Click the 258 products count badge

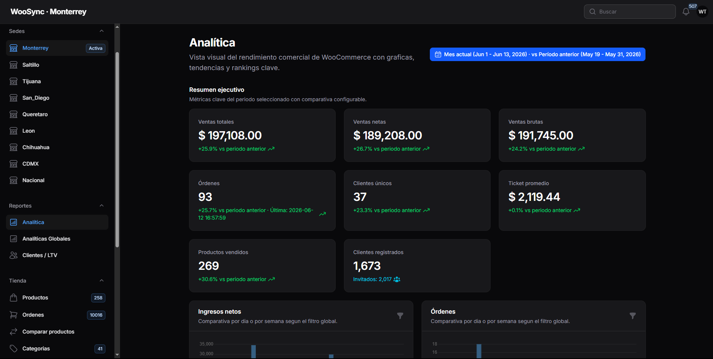(98, 298)
